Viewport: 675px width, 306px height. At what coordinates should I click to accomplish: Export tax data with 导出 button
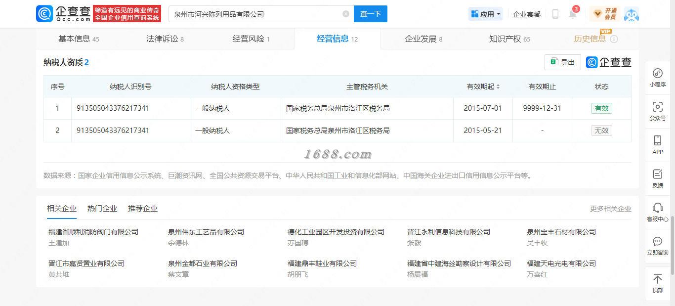pyautogui.click(x=563, y=62)
